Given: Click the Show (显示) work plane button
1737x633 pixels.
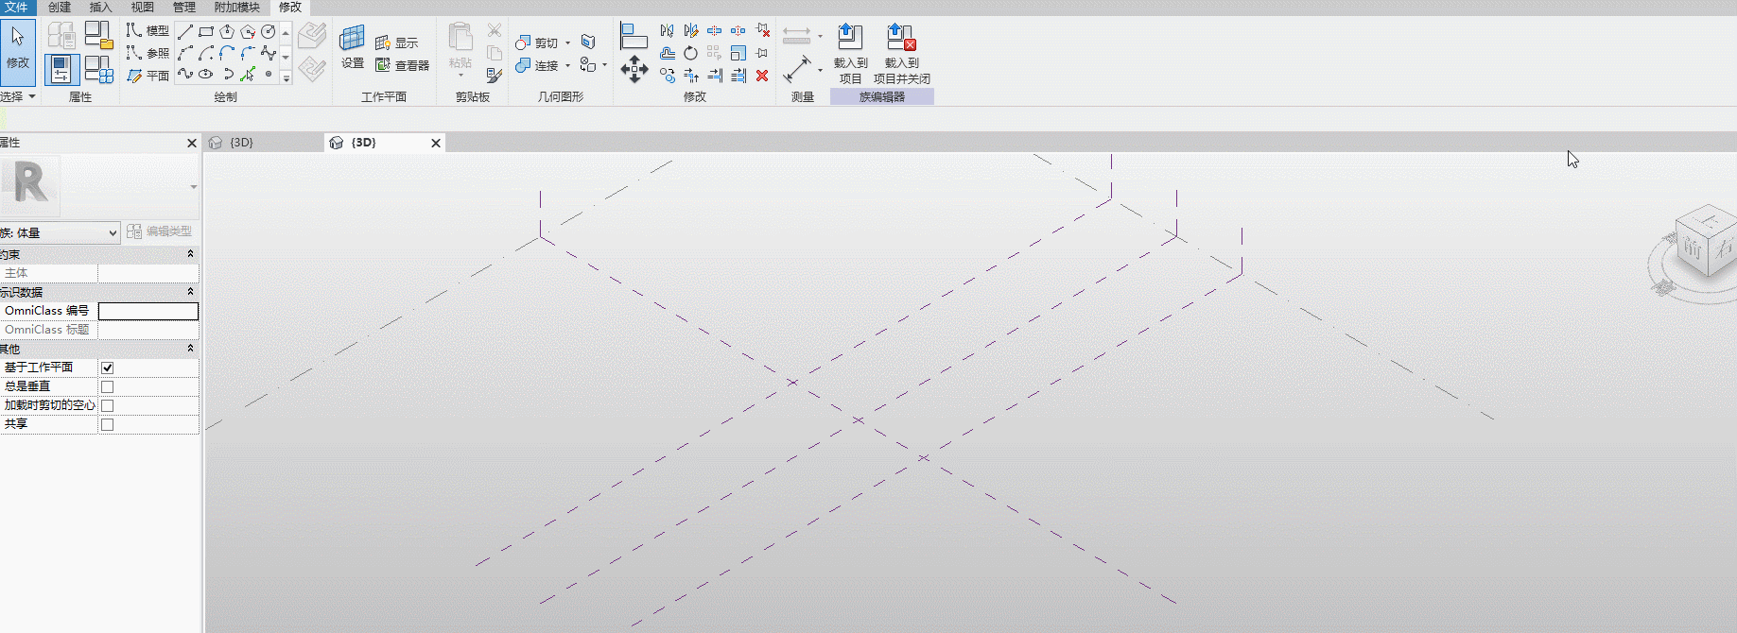Looking at the screenshot, I should 397,43.
